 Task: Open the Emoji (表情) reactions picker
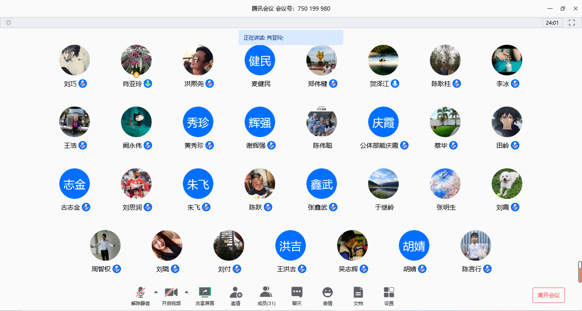pos(327,292)
